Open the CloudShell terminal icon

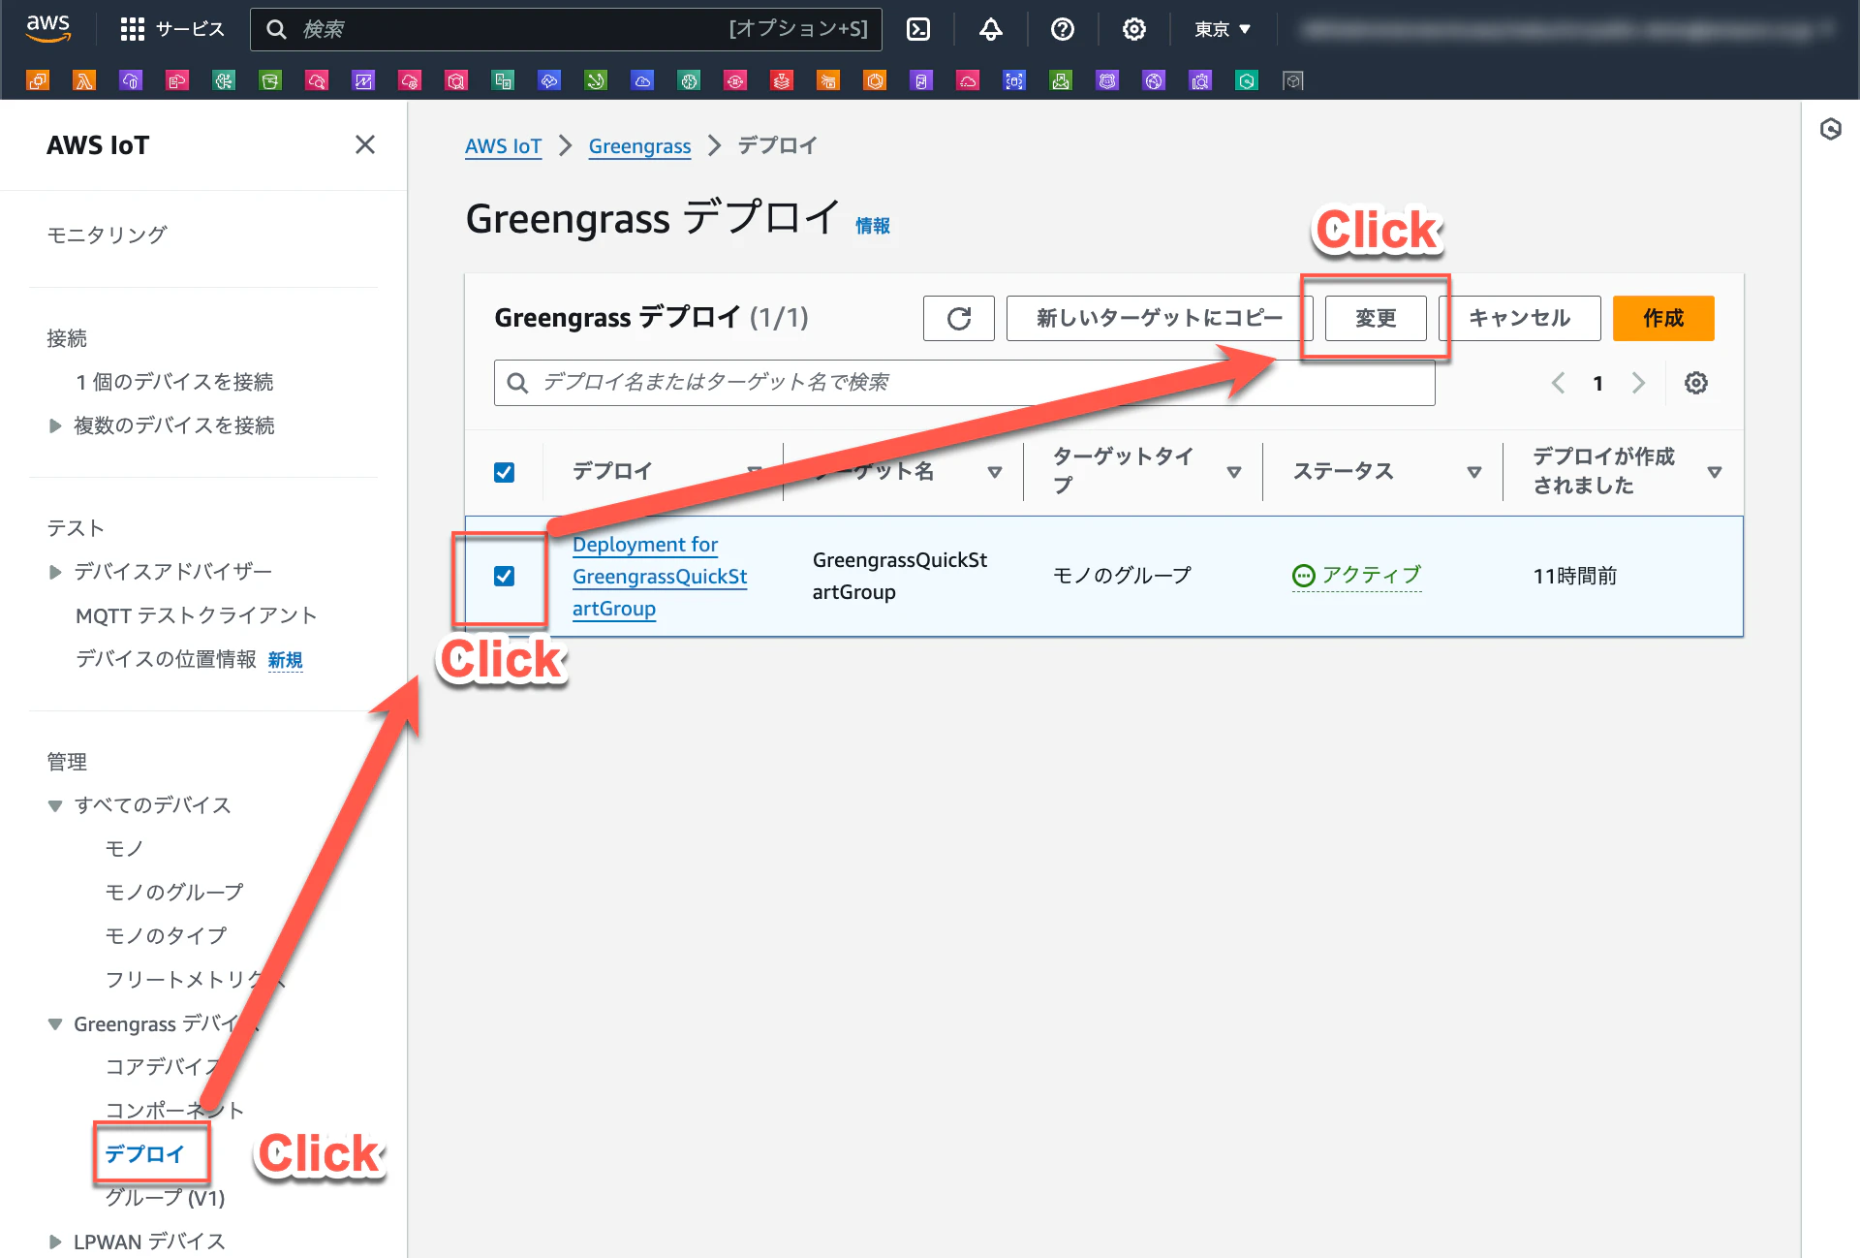(x=918, y=29)
